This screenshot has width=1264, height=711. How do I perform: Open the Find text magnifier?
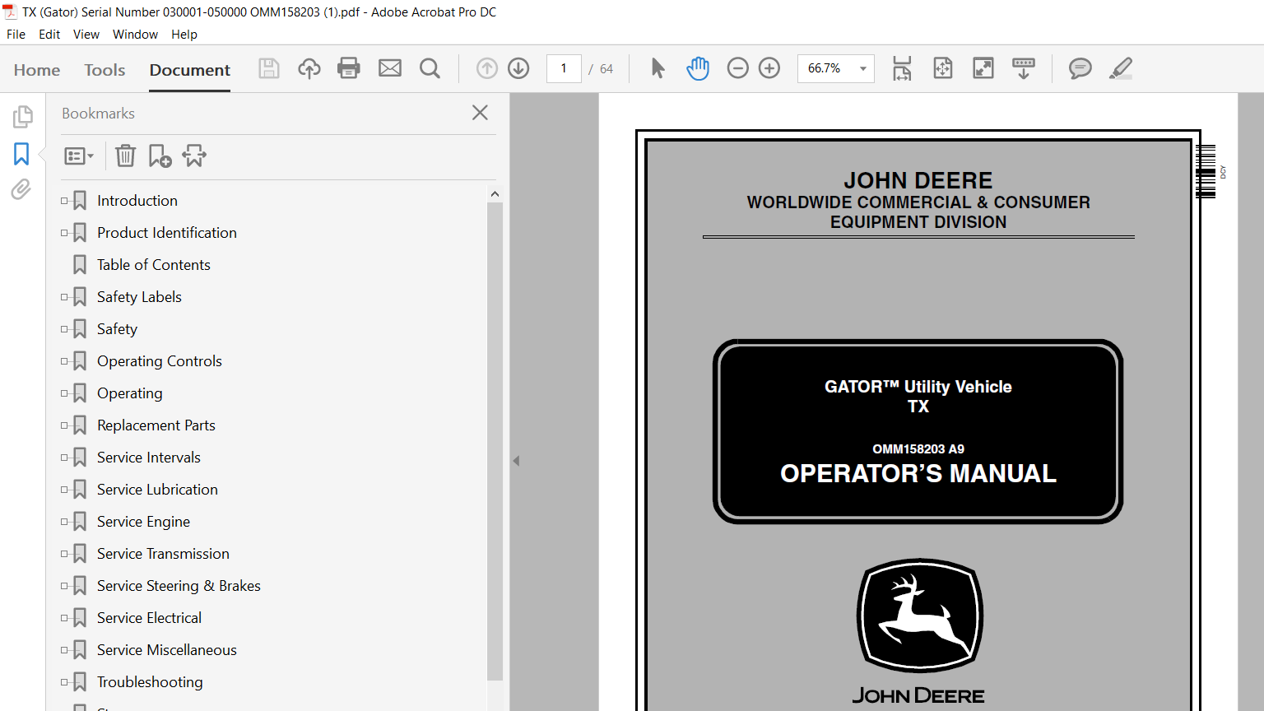430,68
